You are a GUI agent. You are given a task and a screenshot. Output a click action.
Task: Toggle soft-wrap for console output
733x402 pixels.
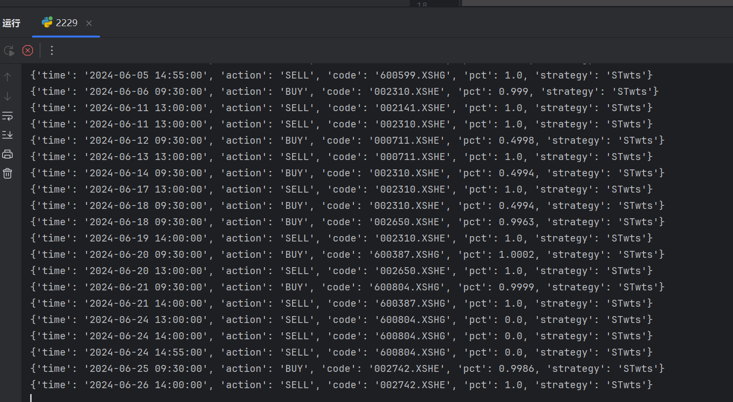[x=7, y=116]
